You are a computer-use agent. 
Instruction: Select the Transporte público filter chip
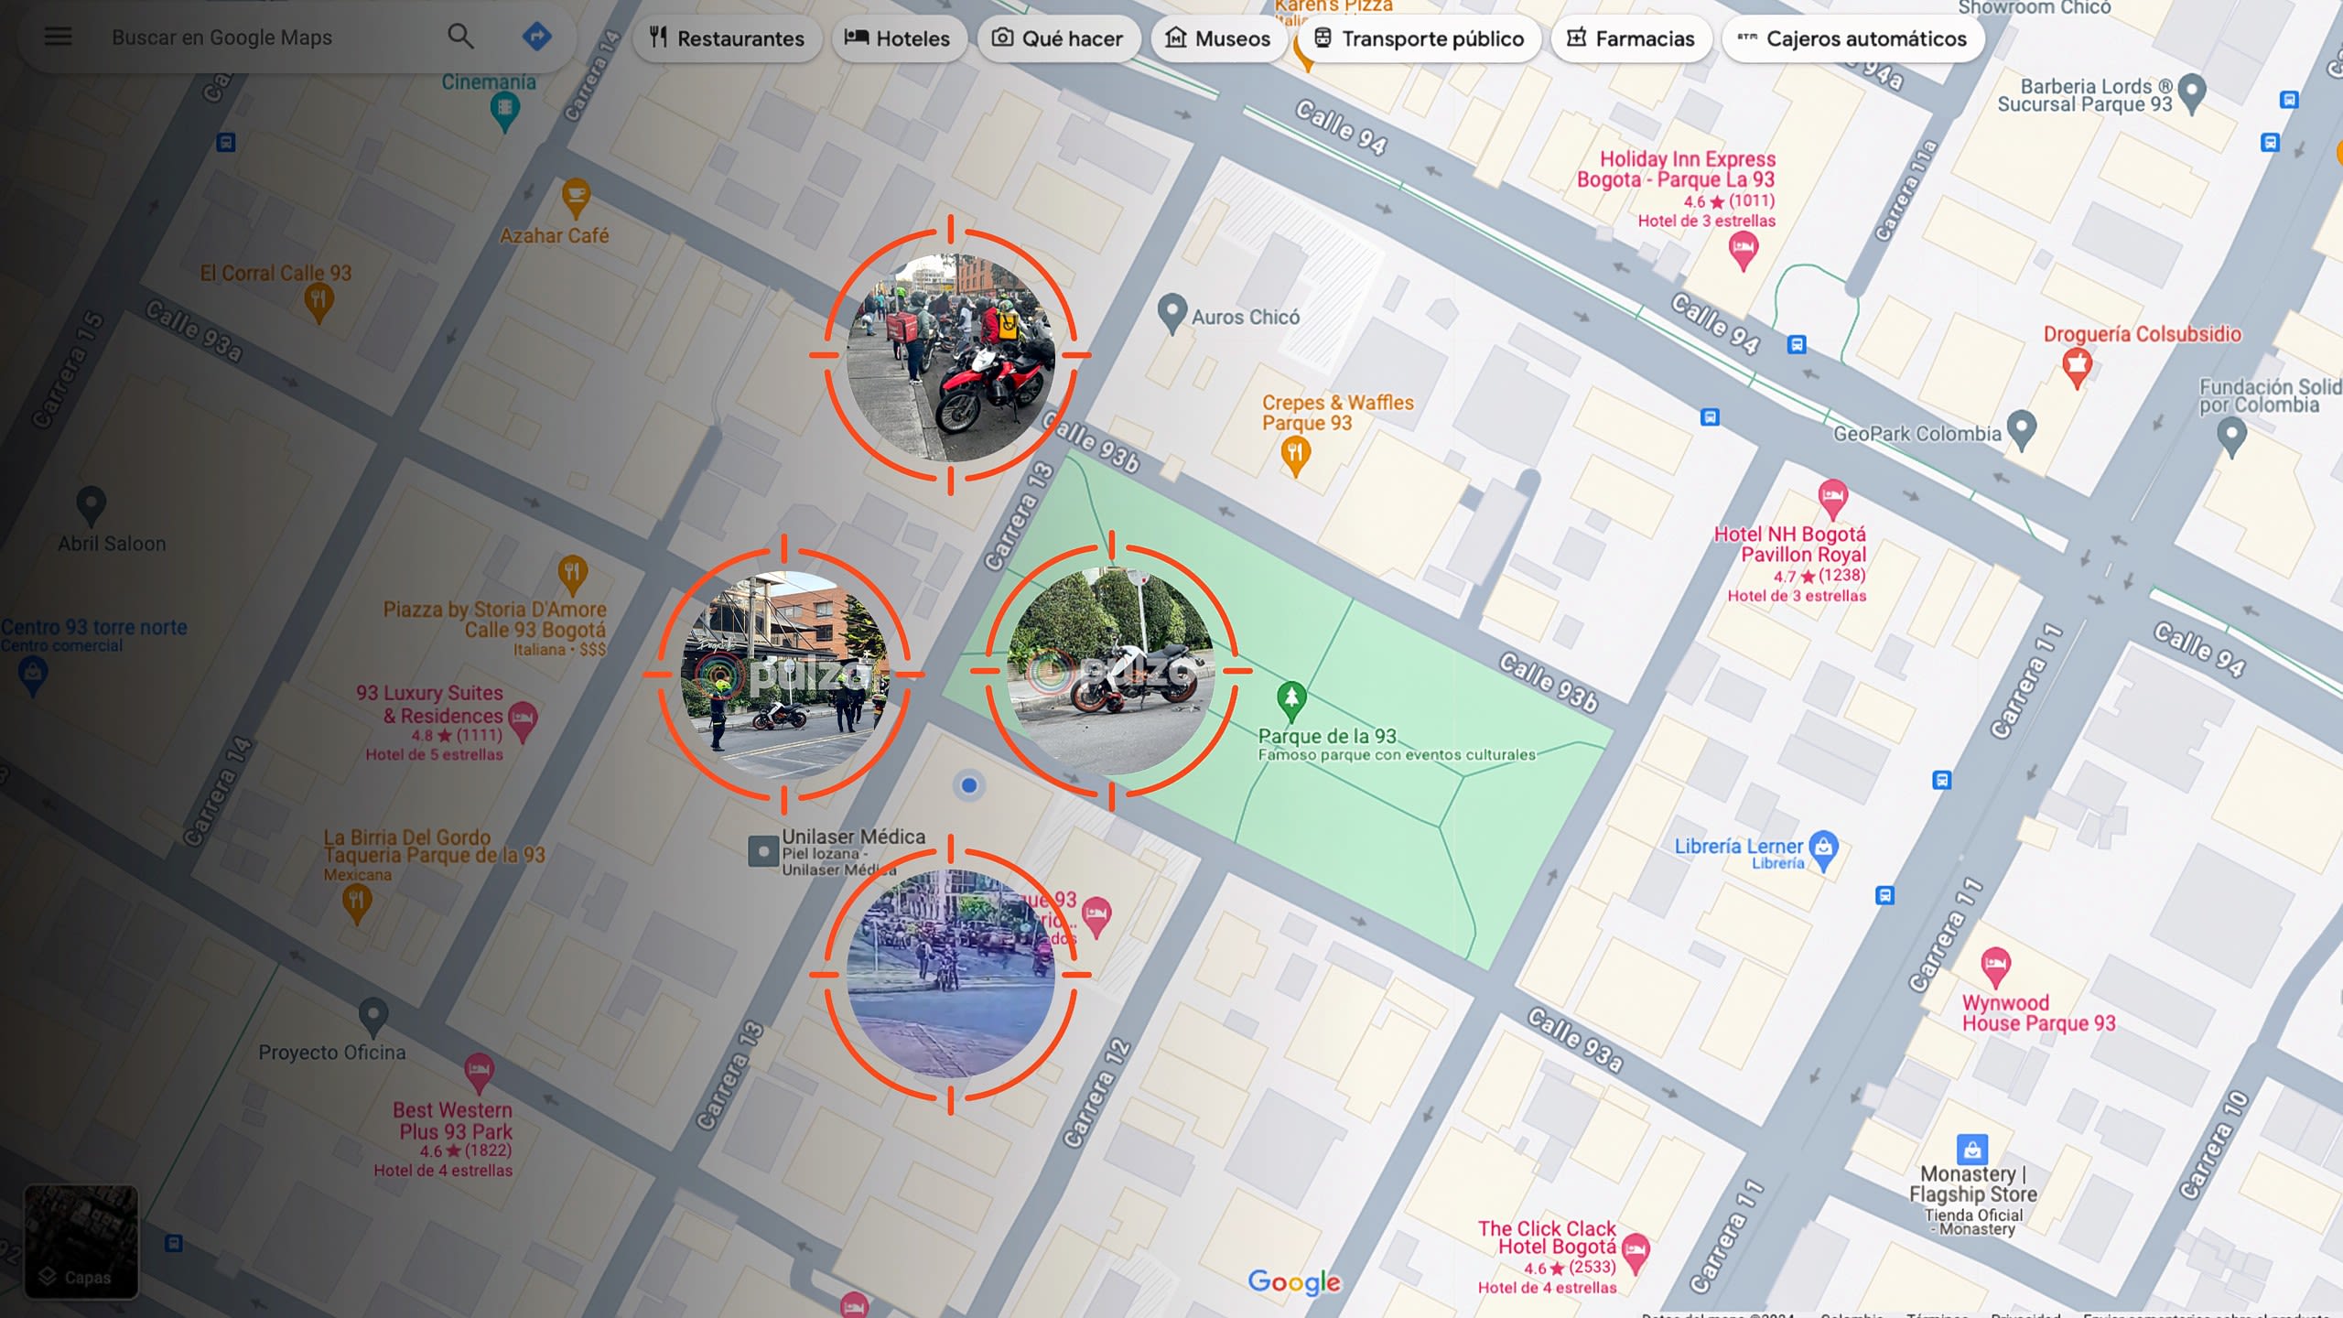(1420, 38)
